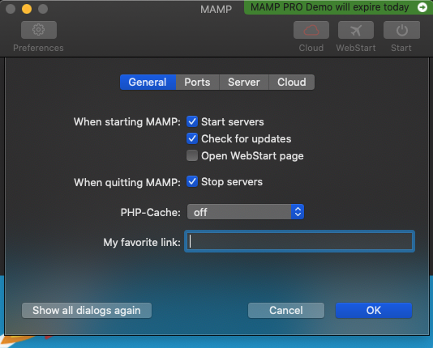This screenshot has width=433, height=348.
Task: Click the Start power icon
Action: [401, 30]
